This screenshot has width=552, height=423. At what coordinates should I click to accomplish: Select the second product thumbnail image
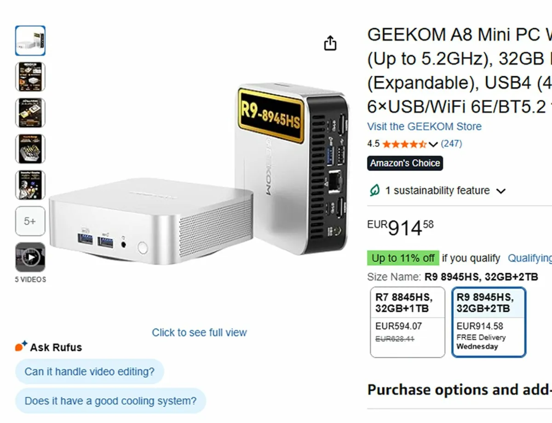[30, 77]
